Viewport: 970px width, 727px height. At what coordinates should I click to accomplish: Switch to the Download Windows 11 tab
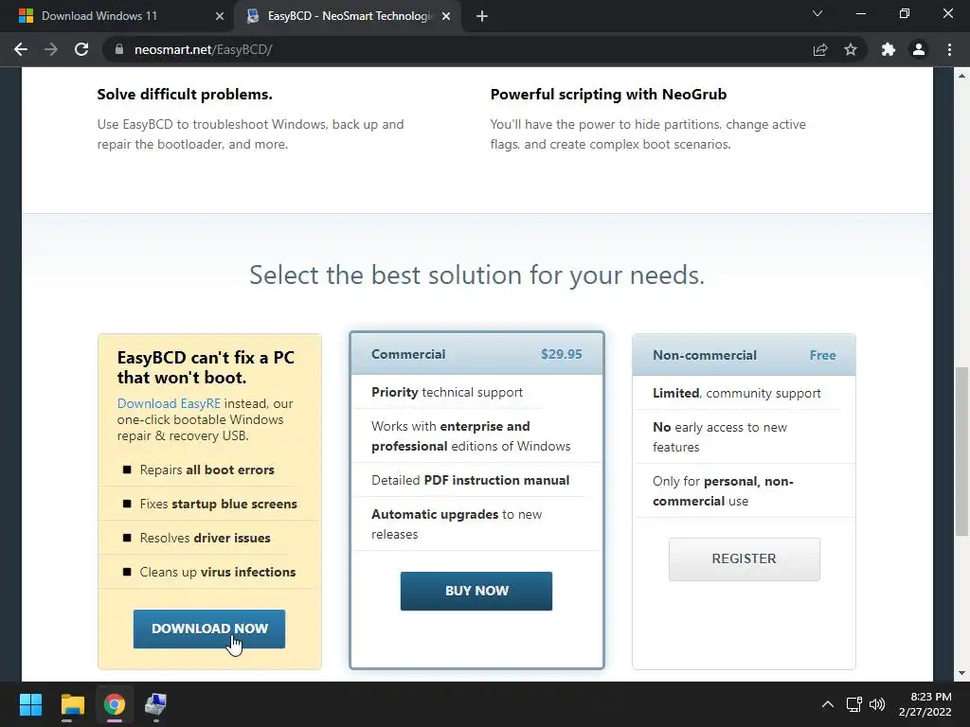click(117, 16)
